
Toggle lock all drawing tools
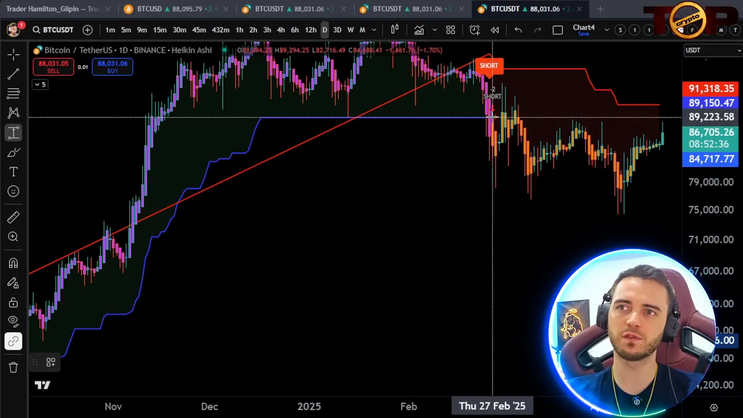coord(14,302)
